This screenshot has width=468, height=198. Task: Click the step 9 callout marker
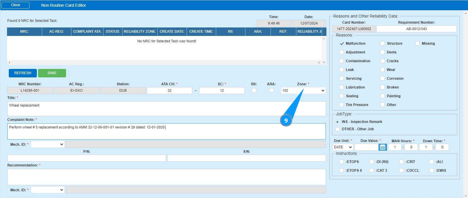286,121
